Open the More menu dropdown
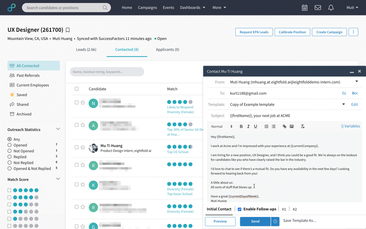 [219, 8]
